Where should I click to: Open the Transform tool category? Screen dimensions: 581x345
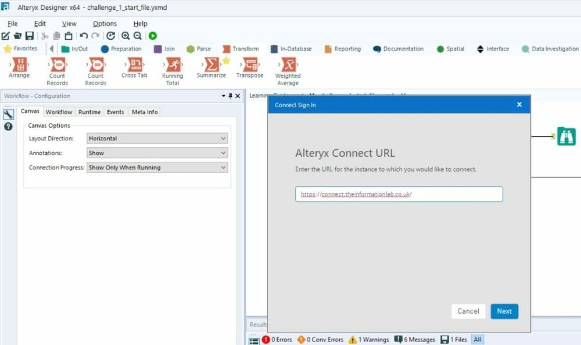click(241, 49)
